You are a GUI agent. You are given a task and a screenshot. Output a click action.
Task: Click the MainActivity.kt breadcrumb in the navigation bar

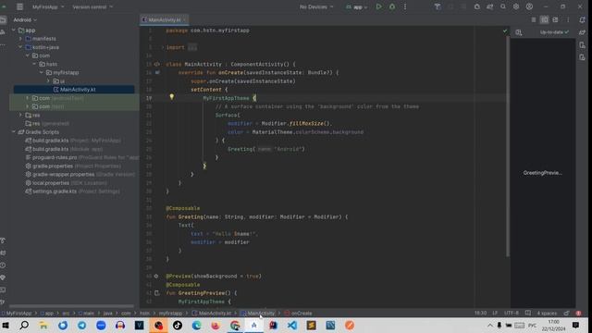212,313
